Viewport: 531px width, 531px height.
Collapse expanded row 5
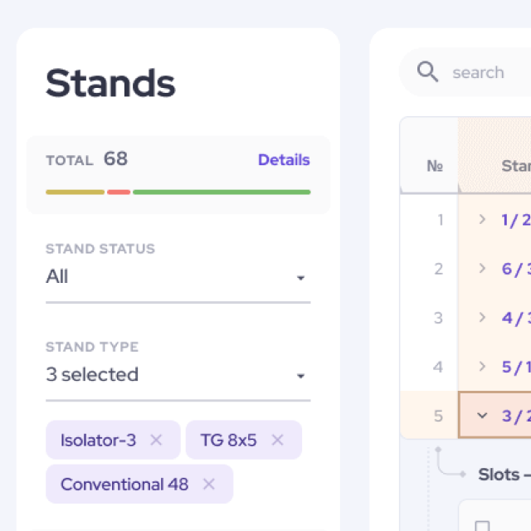482,416
